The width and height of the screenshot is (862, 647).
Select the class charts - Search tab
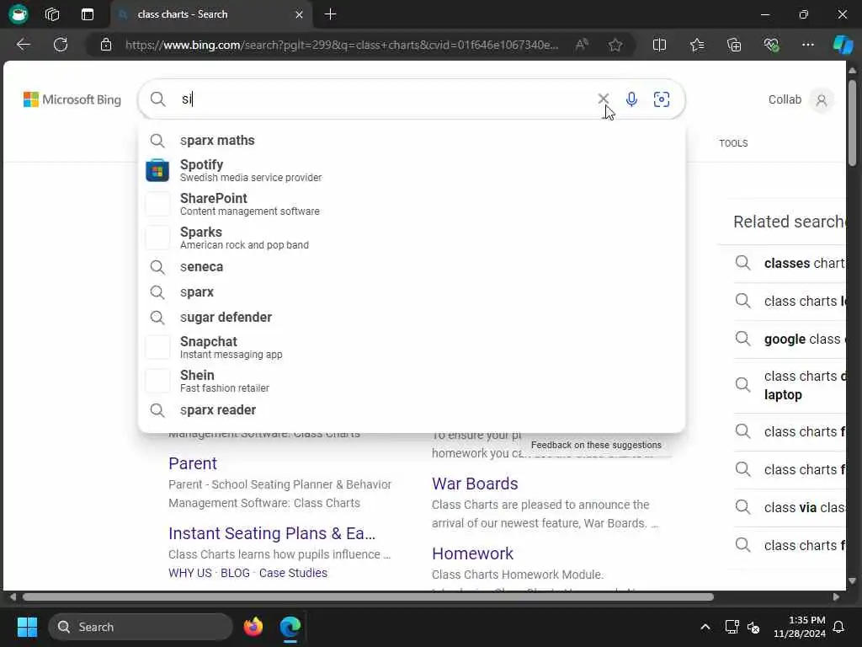[211, 14]
